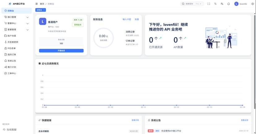Close the 控制台 tab
Screen dimensions: 256x134
coord(44,10)
